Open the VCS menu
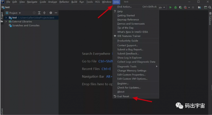Image resolution: width=212 pixels, height=115 pixels. 97,2
